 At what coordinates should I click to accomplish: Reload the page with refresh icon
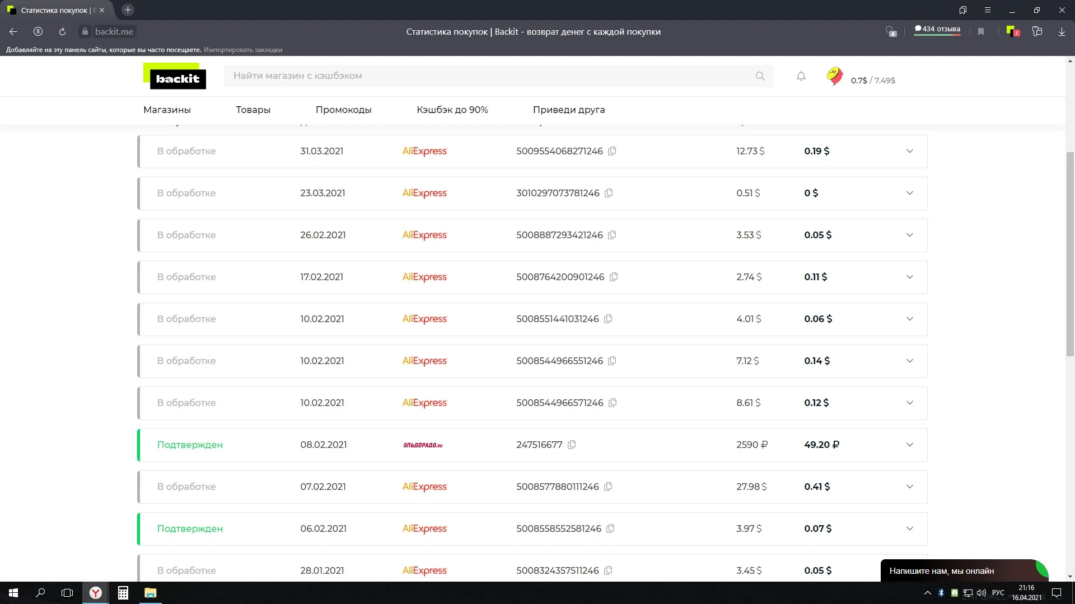pos(62,32)
